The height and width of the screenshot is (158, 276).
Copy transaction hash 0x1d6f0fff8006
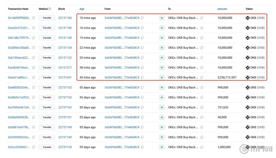pos(34,18)
